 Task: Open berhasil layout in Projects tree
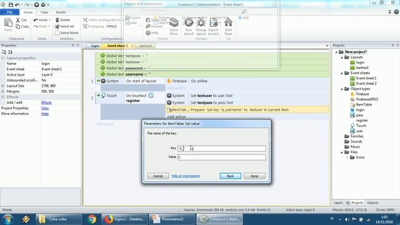coord(362,67)
